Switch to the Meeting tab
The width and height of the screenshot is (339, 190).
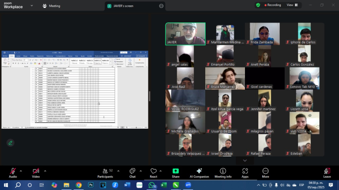point(51,6)
